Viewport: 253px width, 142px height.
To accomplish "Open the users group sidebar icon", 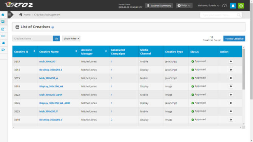I will (x=3, y=43).
